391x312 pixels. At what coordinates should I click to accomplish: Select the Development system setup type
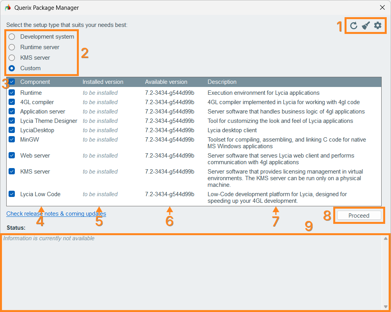coord(12,37)
